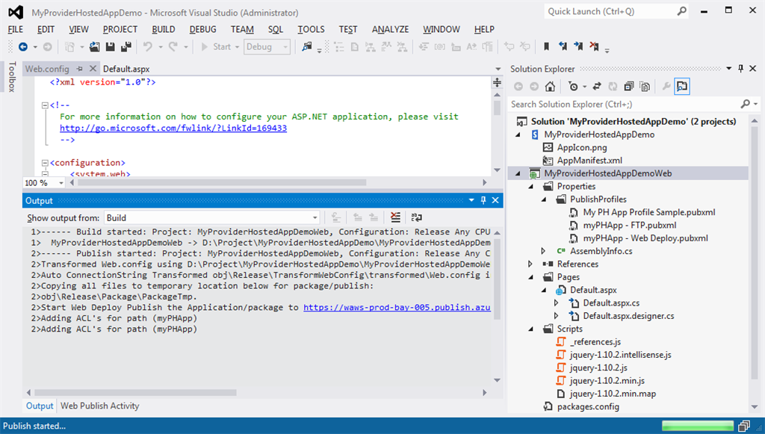Click the Toggle Bookmark toolbar icon
765x434 pixels.
coord(546,47)
